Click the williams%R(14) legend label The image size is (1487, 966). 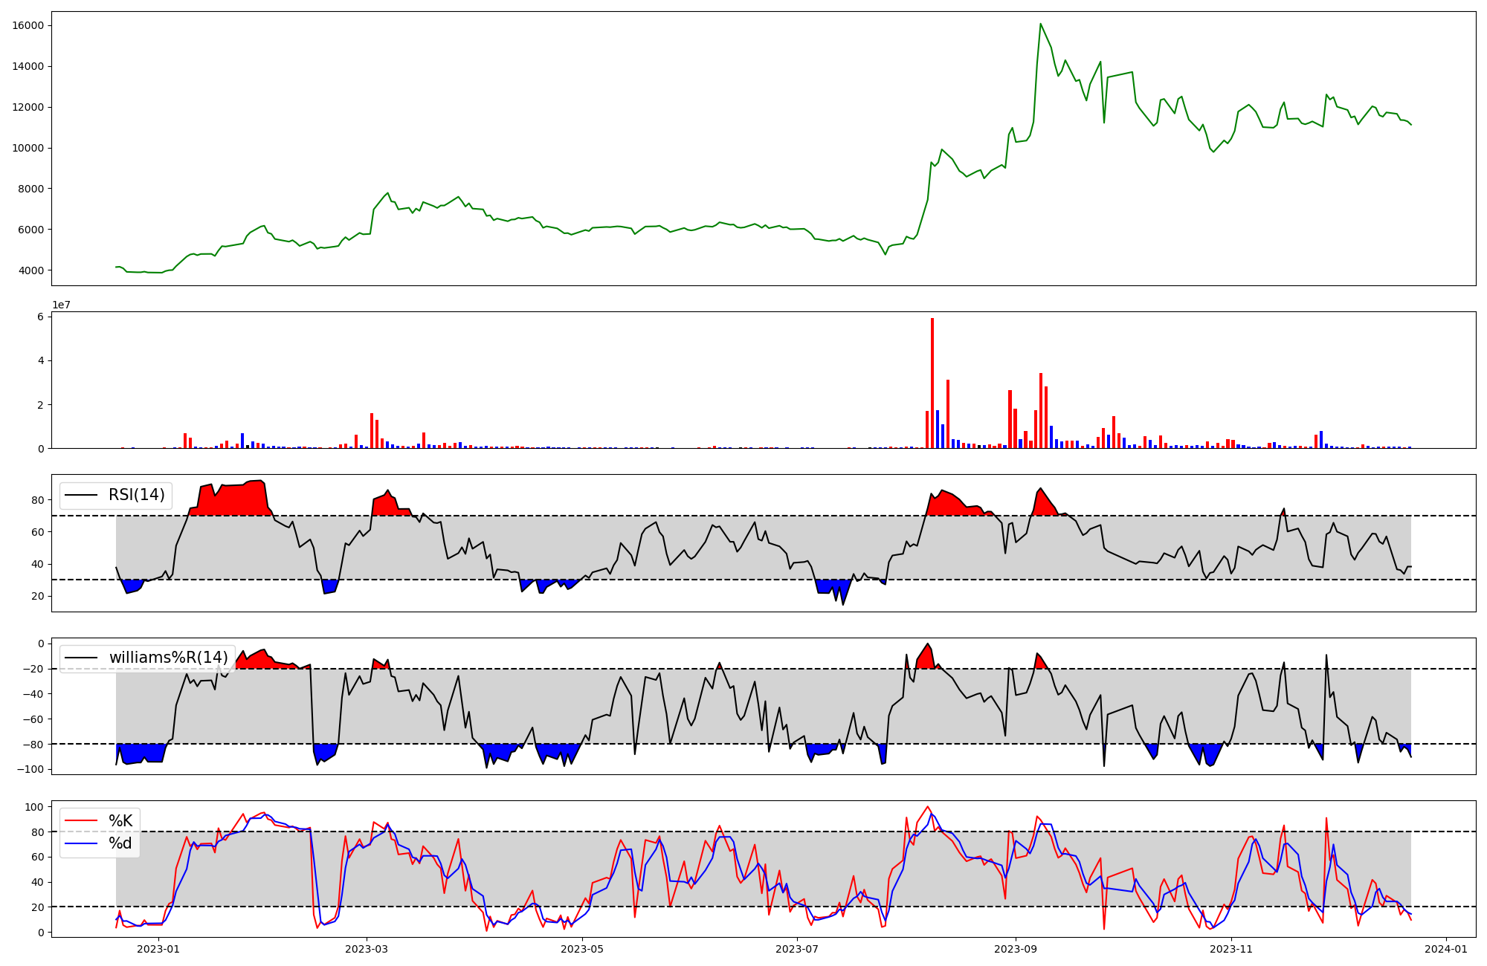point(168,658)
